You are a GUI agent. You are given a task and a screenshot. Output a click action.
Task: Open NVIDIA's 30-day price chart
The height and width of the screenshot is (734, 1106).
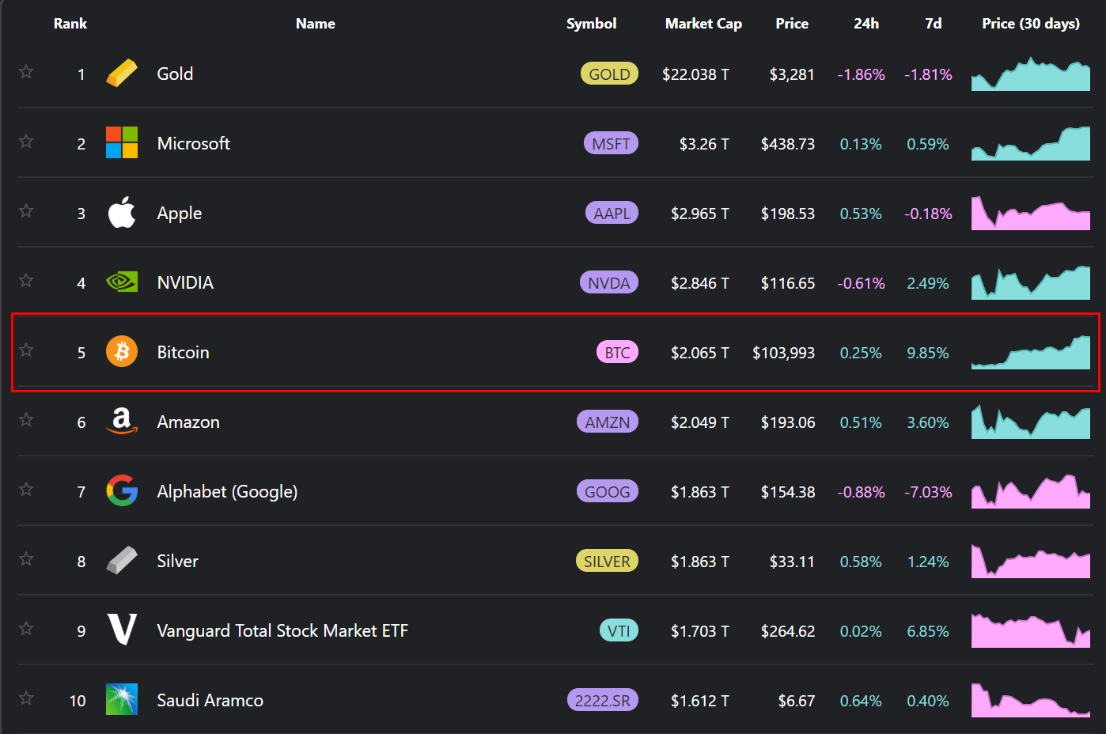[x=1031, y=282]
